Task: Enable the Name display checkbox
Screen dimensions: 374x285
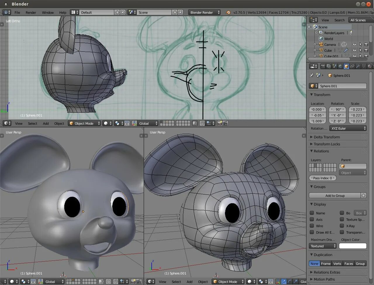Action: (312, 213)
